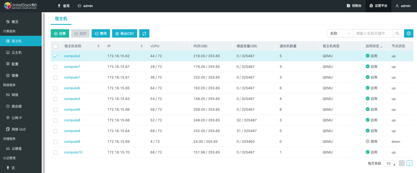Open the compute3 host link
Image resolution: width=417 pixels, height=173 pixels.
pyautogui.click(x=72, y=99)
